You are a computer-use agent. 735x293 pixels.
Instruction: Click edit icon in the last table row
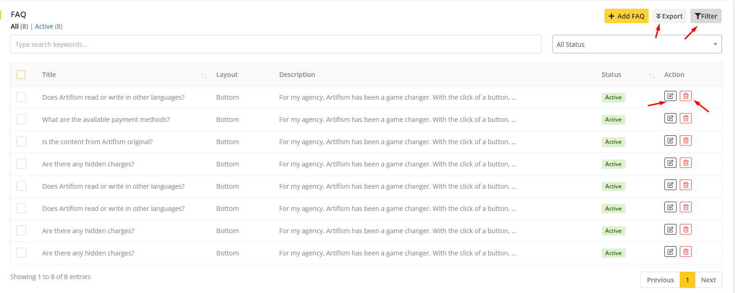(670, 252)
